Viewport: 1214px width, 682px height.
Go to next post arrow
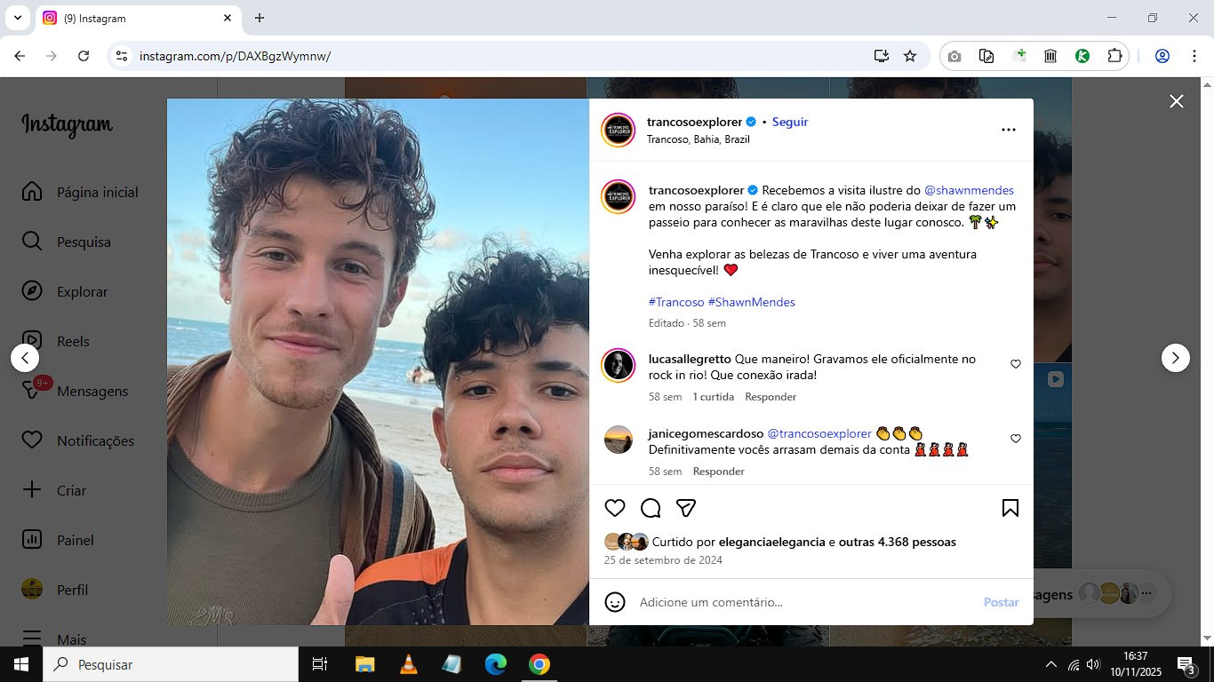pyautogui.click(x=1176, y=358)
